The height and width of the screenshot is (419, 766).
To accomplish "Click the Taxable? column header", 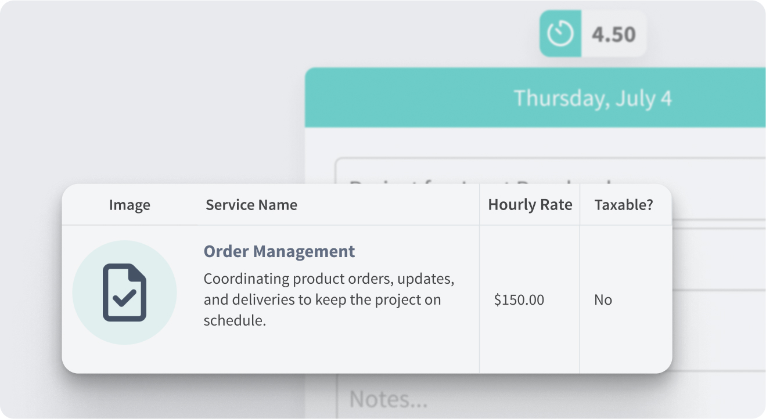I will 624,205.
